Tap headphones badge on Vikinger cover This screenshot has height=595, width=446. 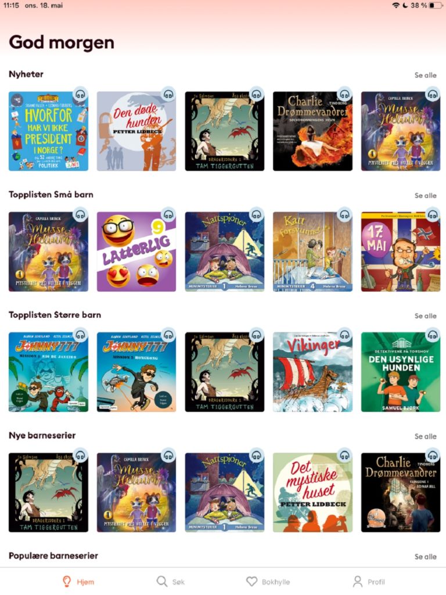coord(344,335)
